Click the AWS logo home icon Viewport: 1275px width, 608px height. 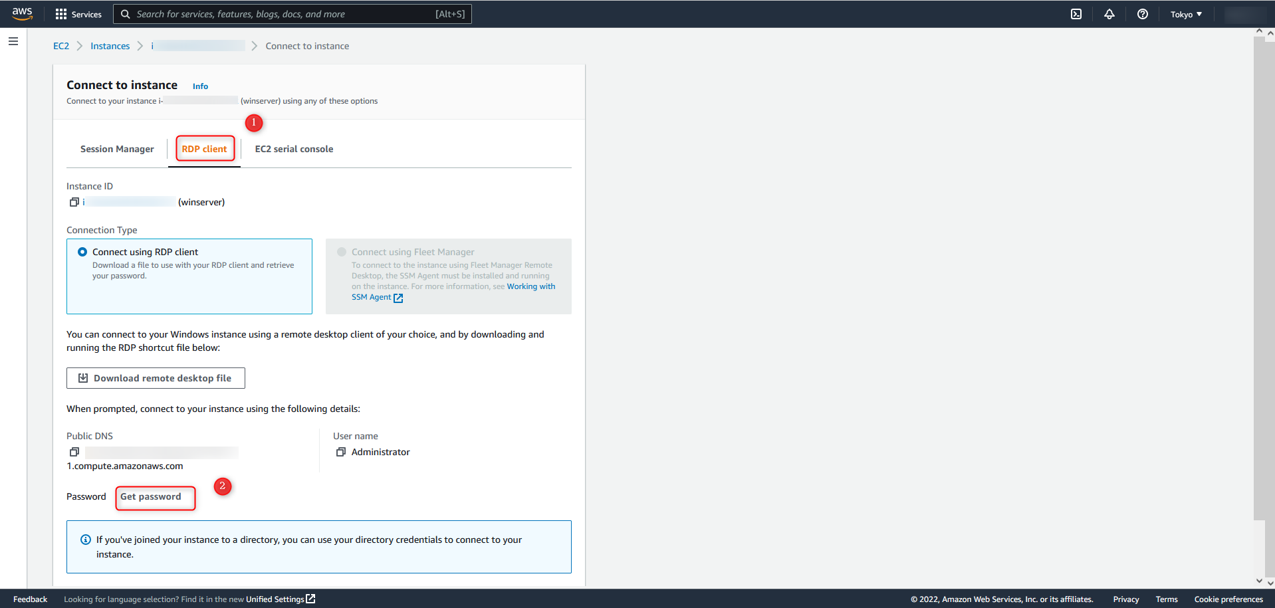point(22,14)
